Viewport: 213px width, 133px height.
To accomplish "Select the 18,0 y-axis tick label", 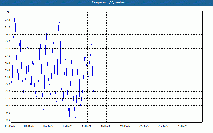I will [x=7, y=49].
